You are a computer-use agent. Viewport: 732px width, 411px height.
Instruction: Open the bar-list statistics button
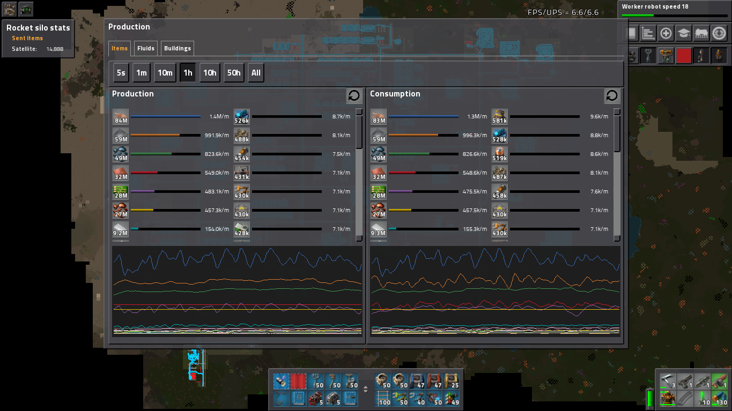click(x=648, y=33)
